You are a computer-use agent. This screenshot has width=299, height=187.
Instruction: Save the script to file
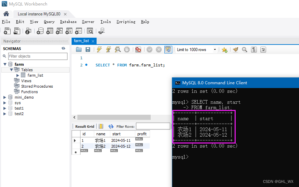point(88,50)
